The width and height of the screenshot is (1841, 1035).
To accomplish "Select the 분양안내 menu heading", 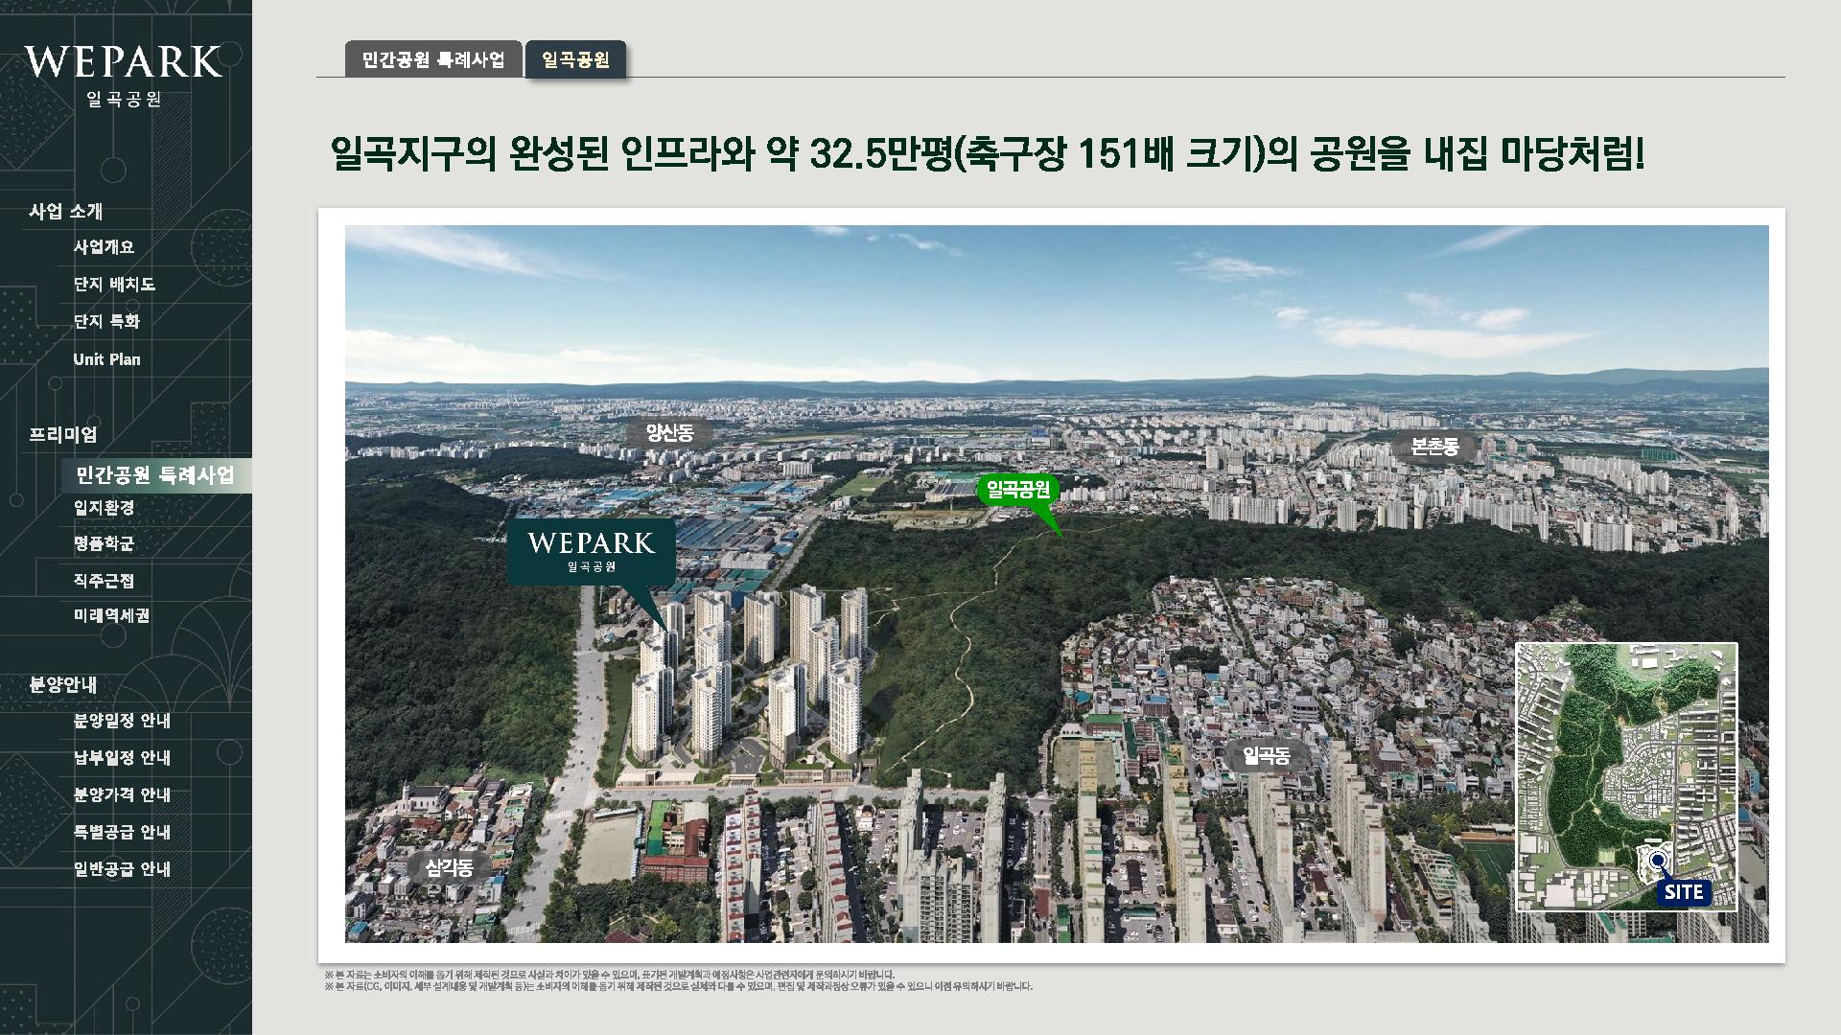I will click(62, 684).
